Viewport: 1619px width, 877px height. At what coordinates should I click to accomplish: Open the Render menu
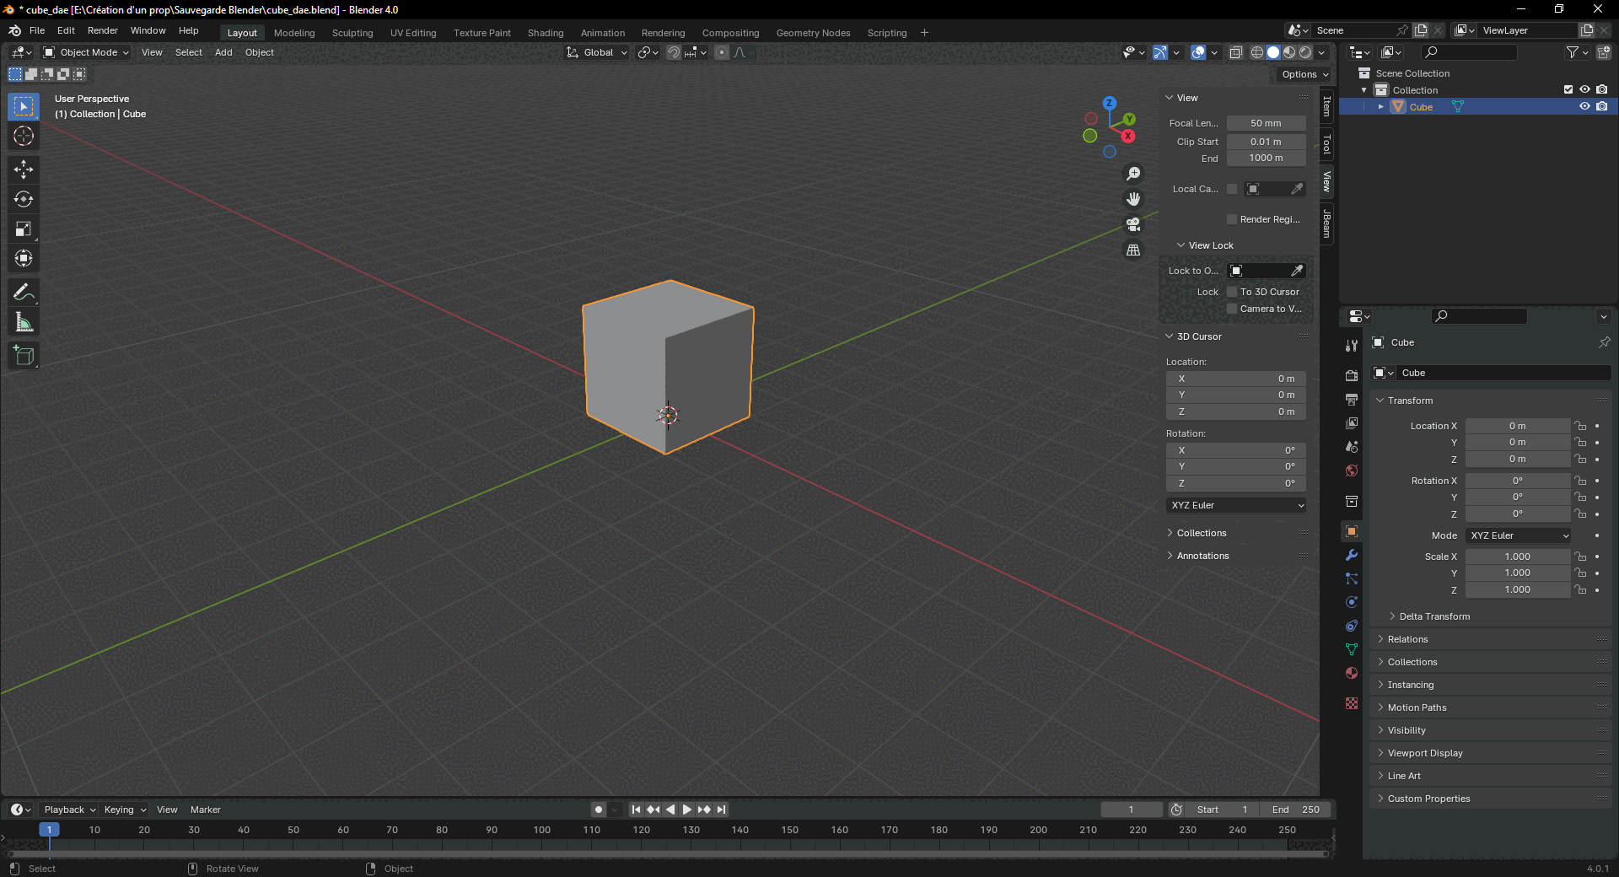pyautogui.click(x=103, y=30)
